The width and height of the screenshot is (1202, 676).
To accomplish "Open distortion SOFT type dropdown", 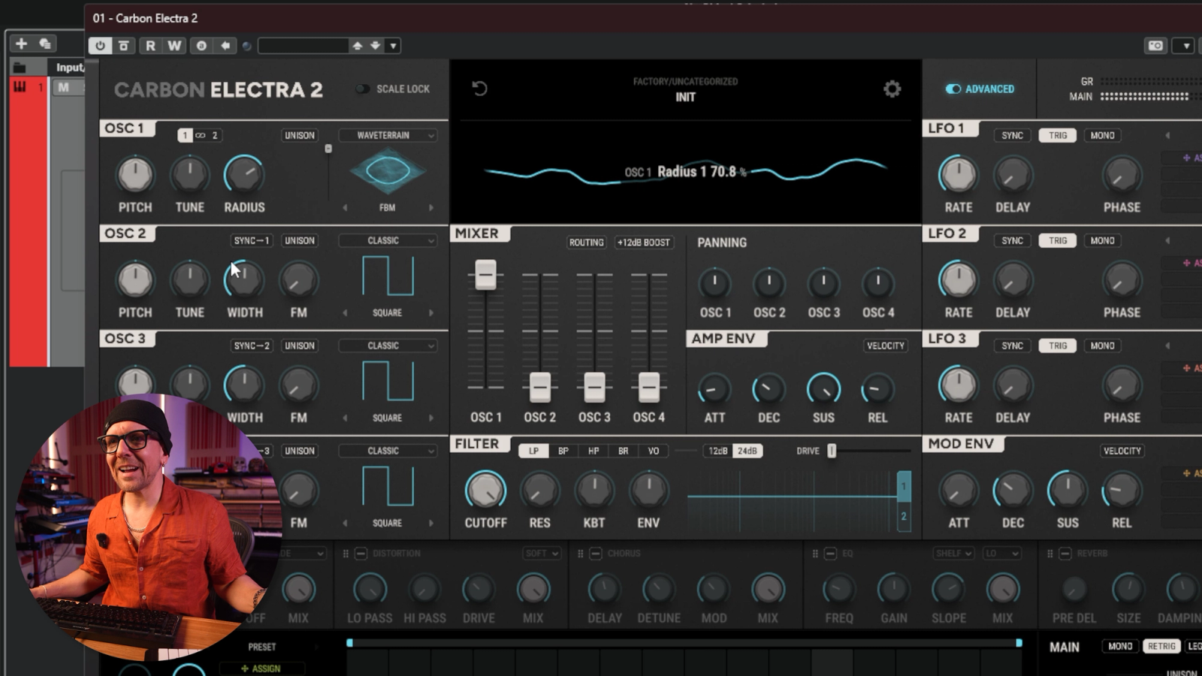I will point(542,554).
